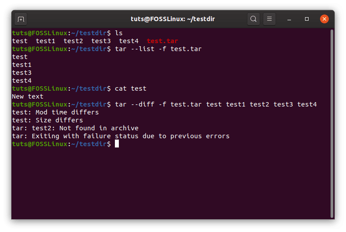Viewport: 346px width, 232px height.
Task: Close the terminal with the orange button
Action: pyautogui.click(x=324, y=19)
